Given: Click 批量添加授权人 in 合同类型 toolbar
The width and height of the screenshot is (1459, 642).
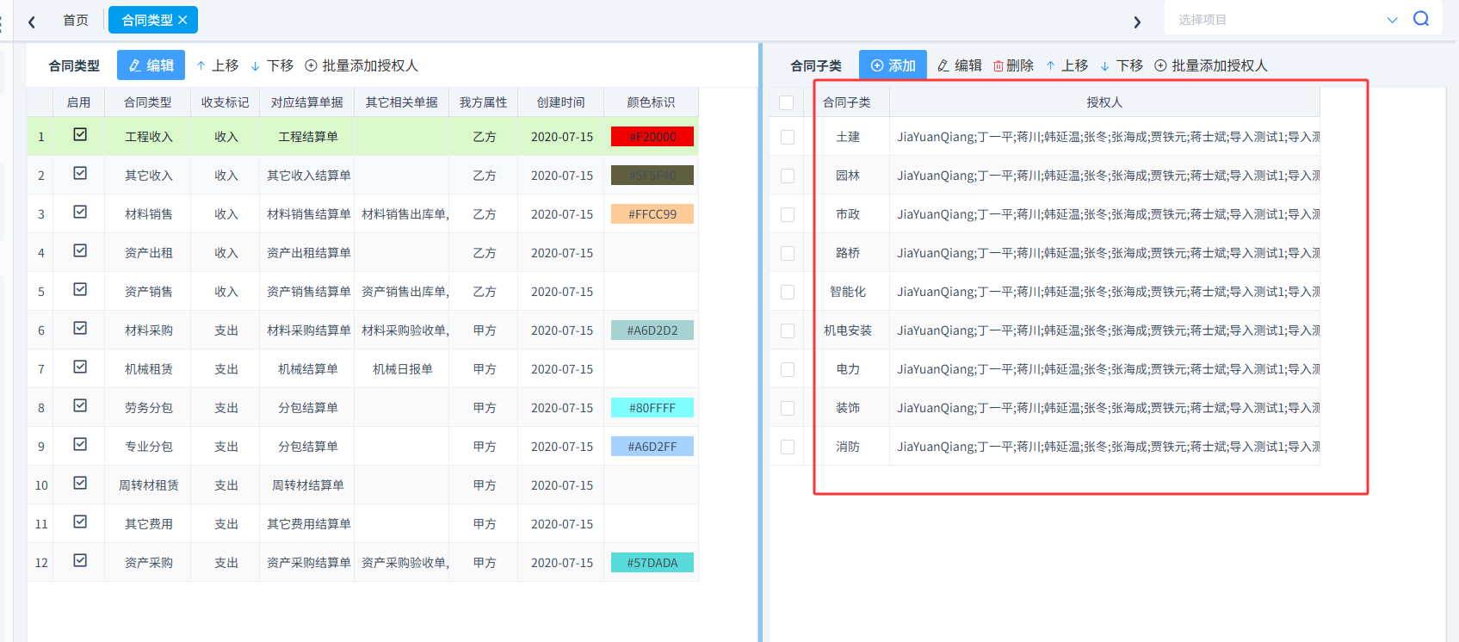Looking at the screenshot, I should coord(362,65).
